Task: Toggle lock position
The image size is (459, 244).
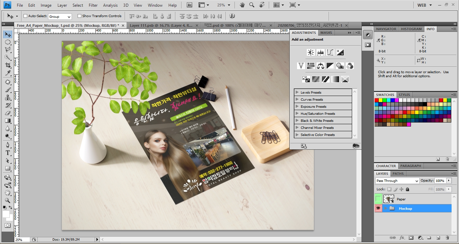Action: tap(402, 190)
